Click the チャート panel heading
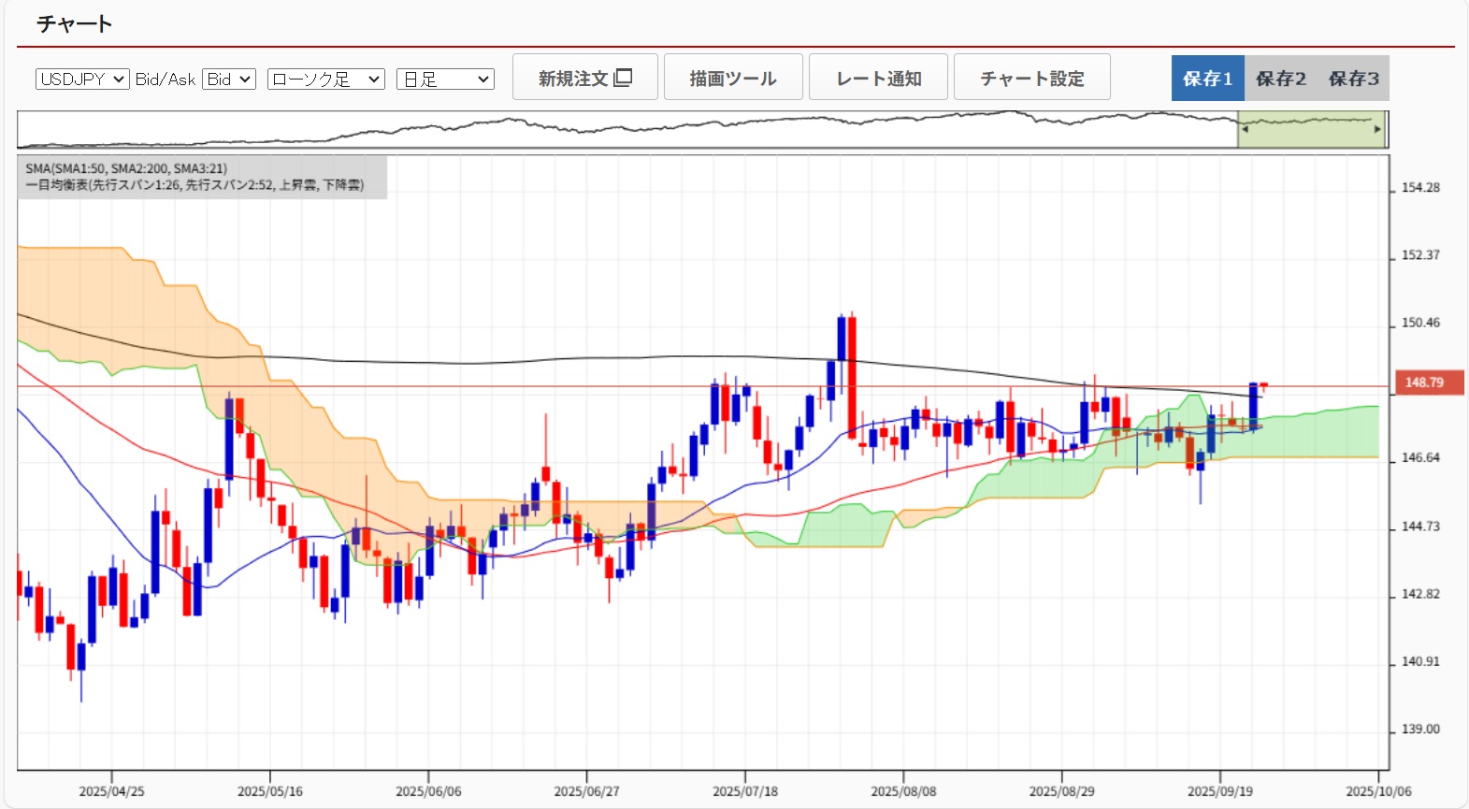 click(x=74, y=24)
